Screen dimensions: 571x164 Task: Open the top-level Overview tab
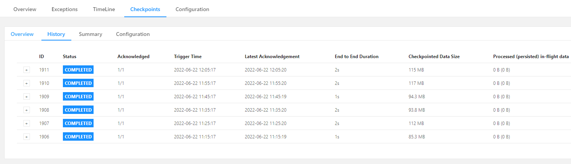click(x=25, y=9)
